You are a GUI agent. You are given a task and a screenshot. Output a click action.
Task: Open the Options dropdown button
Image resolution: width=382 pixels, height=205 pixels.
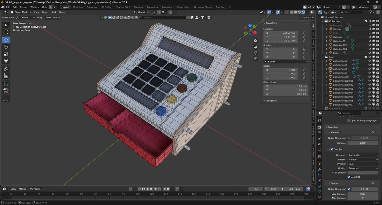(x=308, y=17)
